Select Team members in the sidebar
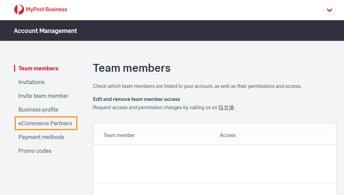The height and width of the screenshot is (195, 344). 38,68
